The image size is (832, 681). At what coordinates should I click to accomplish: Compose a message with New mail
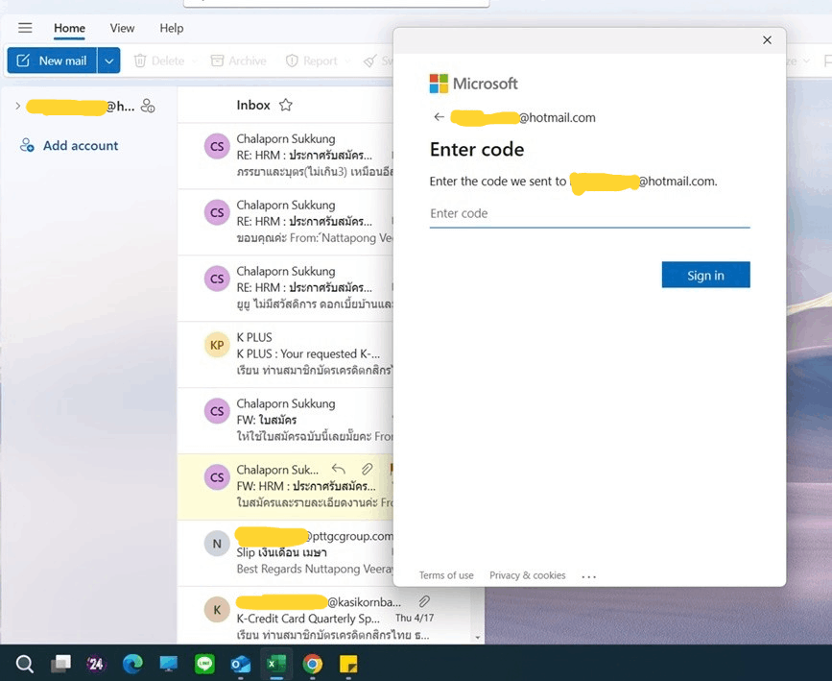pyautogui.click(x=52, y=61)
